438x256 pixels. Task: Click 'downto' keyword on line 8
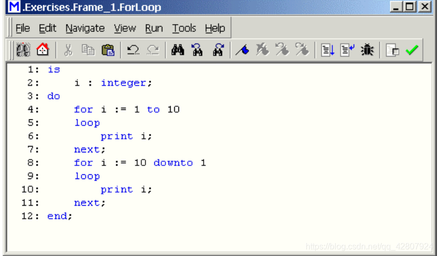173,163
